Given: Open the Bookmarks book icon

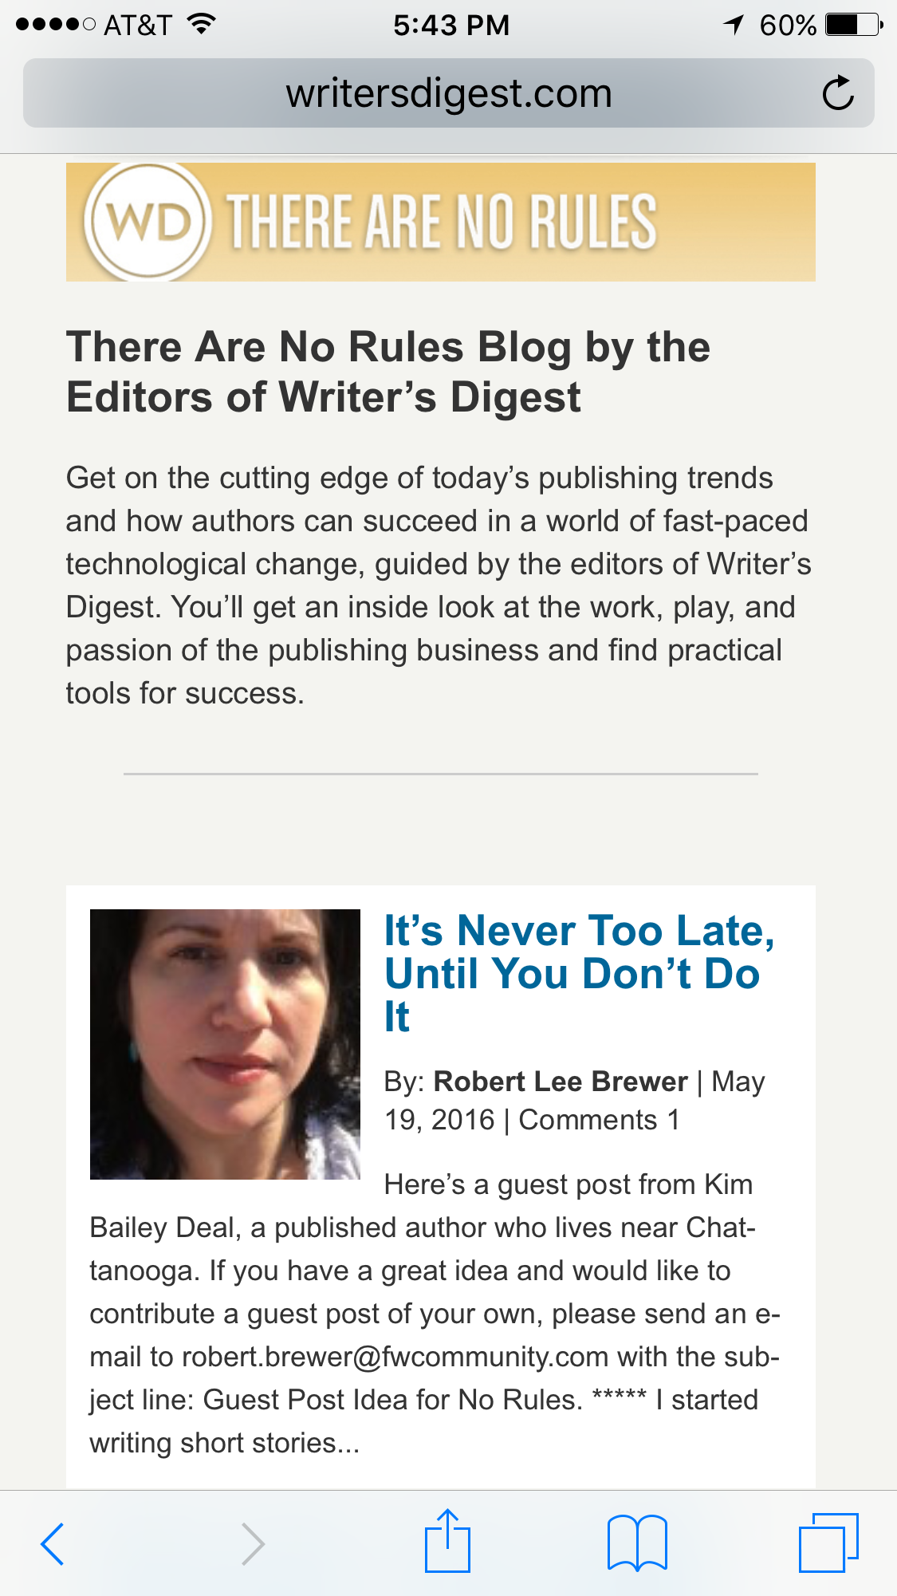Looking at the screenshot, I should point(636,1543).
